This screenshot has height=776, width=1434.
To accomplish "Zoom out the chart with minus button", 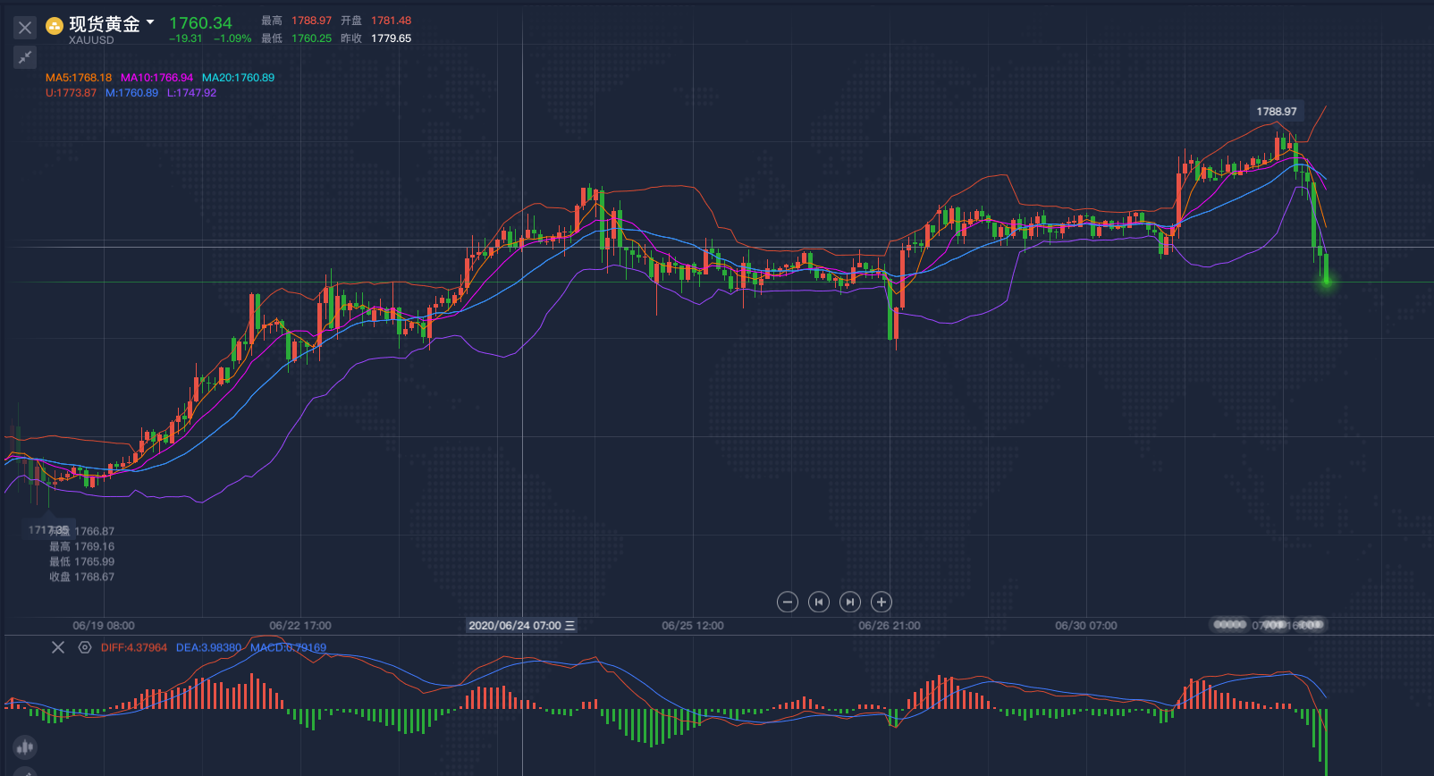I will [787, 602].
